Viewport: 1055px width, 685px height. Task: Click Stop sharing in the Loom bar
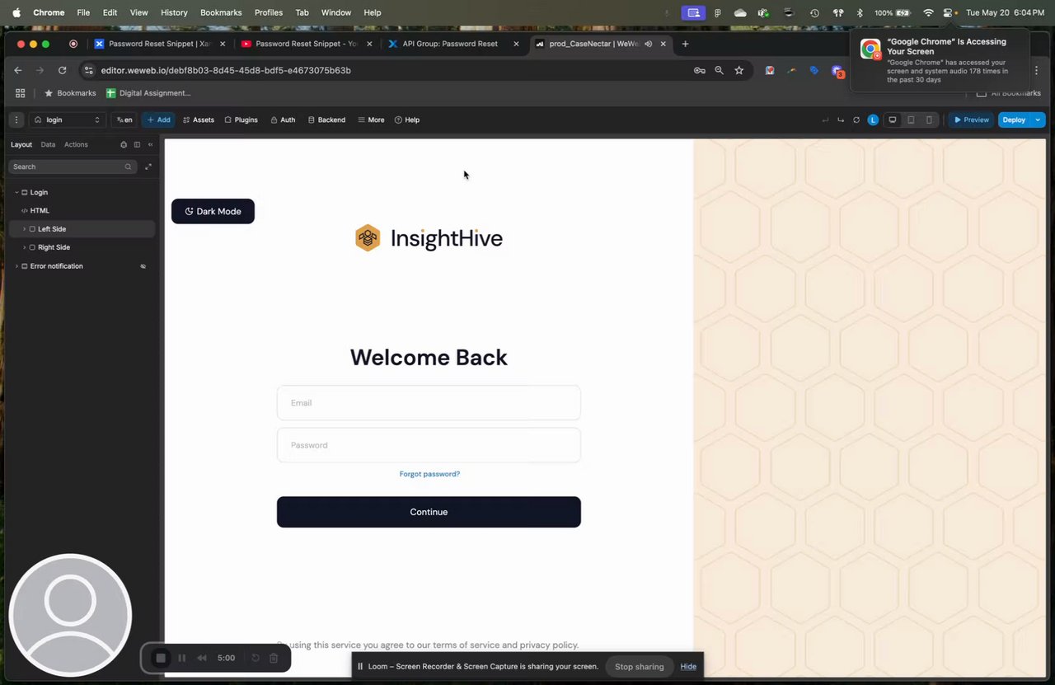[x=639, y=666]
